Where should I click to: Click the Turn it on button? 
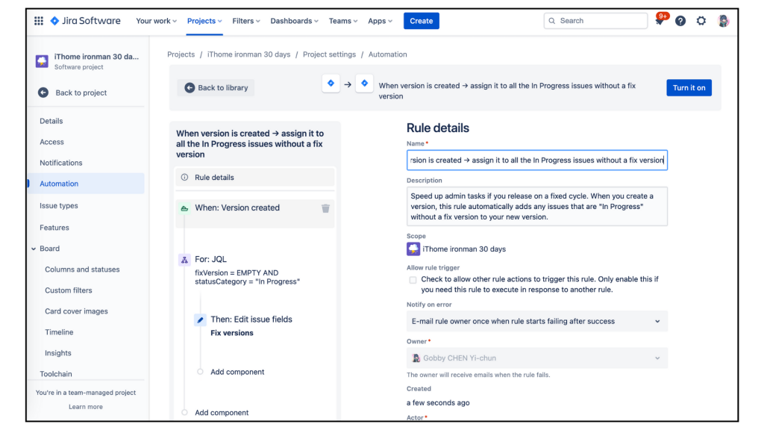tap(689, 88)
